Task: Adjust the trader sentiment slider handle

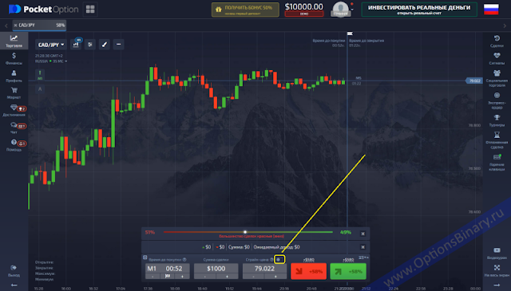Action: point(245,232)
